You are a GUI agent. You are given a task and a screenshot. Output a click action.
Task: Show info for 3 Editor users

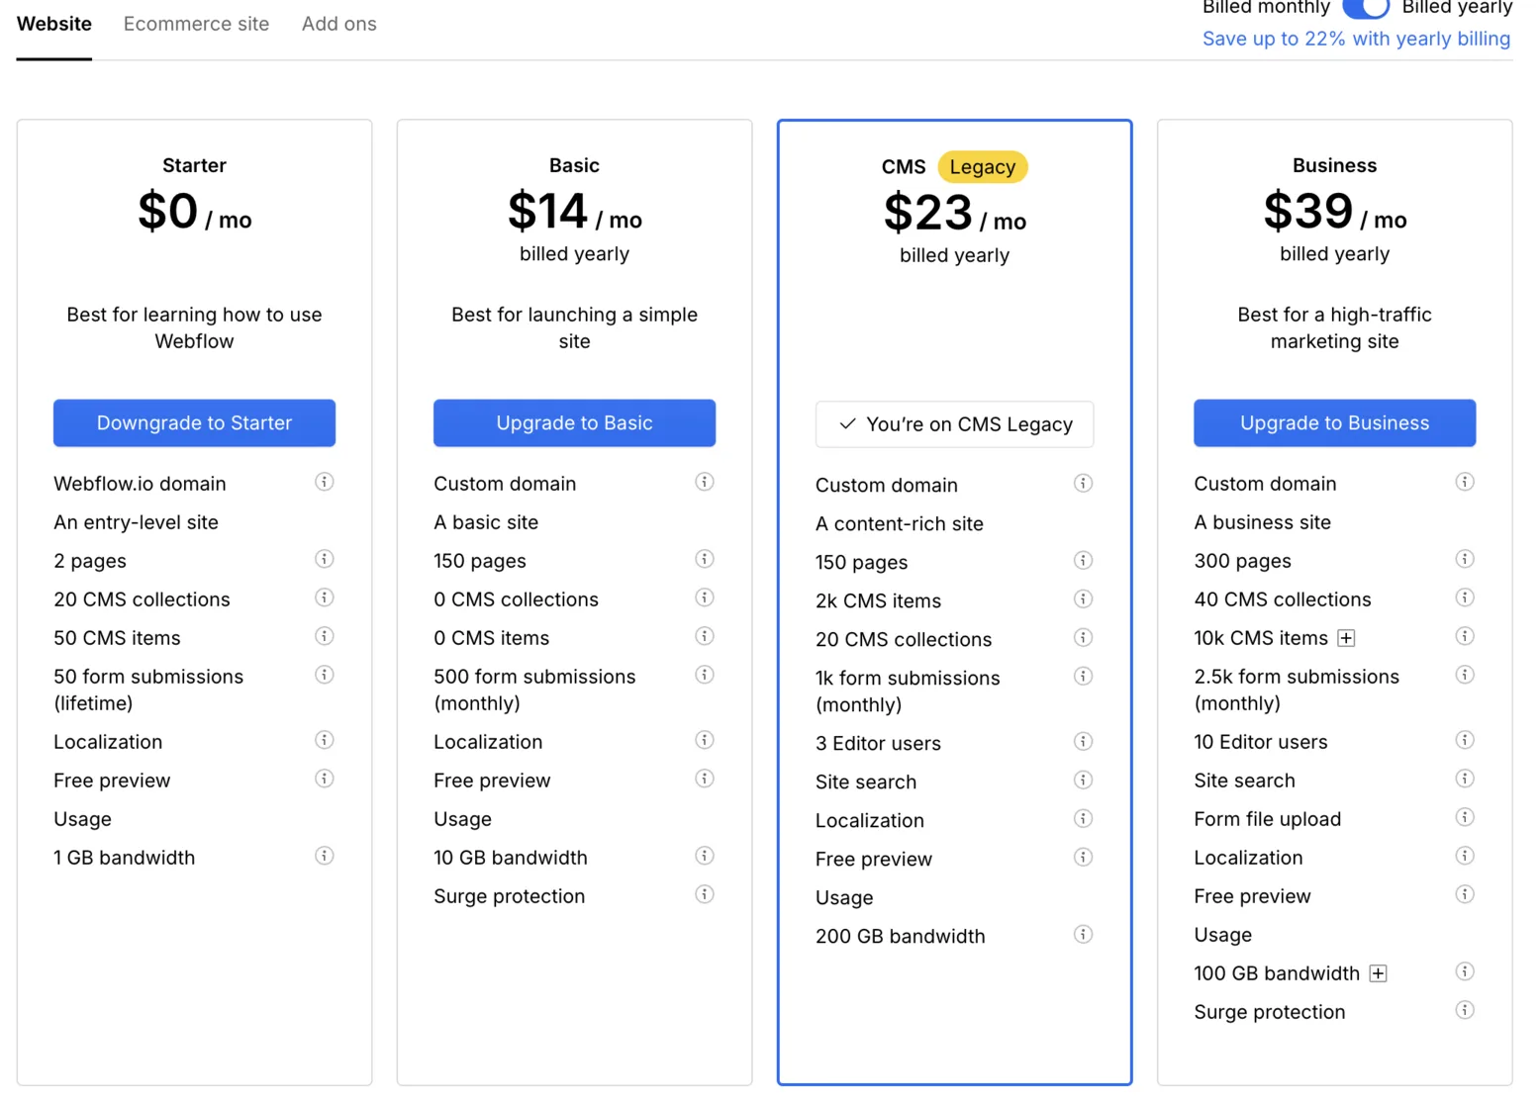click(1083, 741)
